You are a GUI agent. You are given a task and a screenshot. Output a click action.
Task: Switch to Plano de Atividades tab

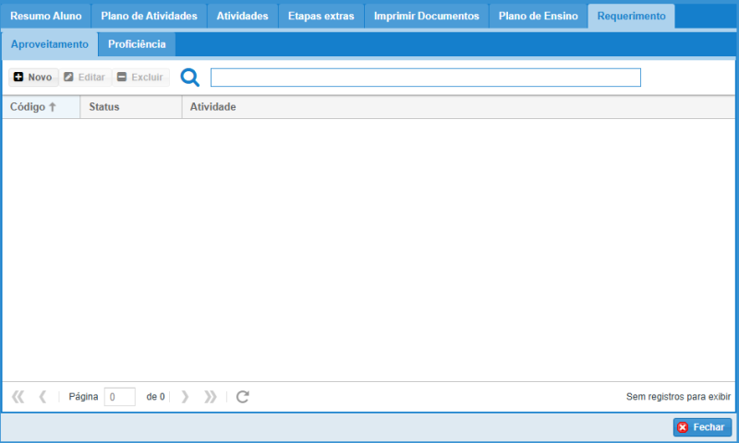[149, 17]
